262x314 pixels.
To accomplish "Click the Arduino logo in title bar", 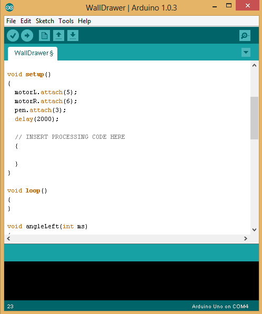I will (x=9, y=7).
